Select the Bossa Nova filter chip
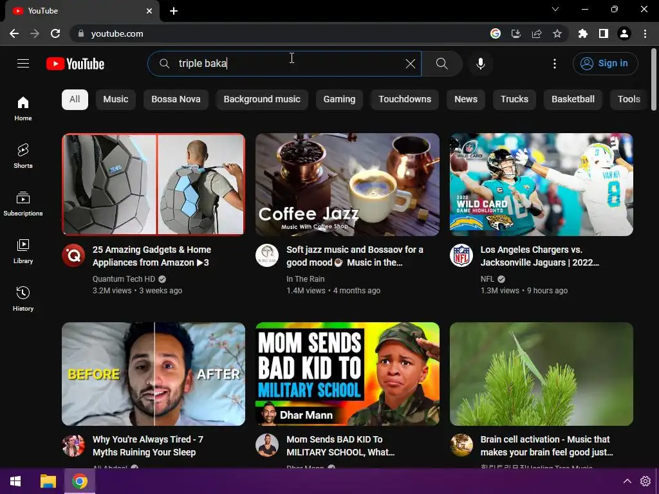The image size is (659, 494). pos(176,100)
